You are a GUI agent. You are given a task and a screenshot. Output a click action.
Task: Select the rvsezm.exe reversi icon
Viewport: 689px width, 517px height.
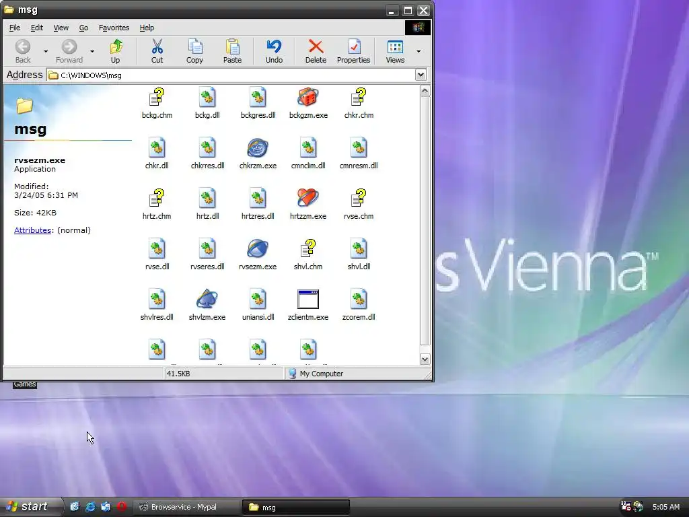(258, 249)
